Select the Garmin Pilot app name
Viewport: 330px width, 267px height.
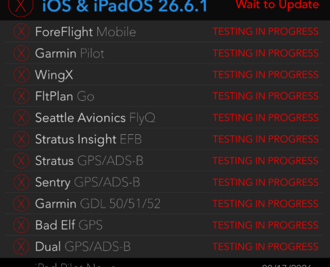coord(69,53)
